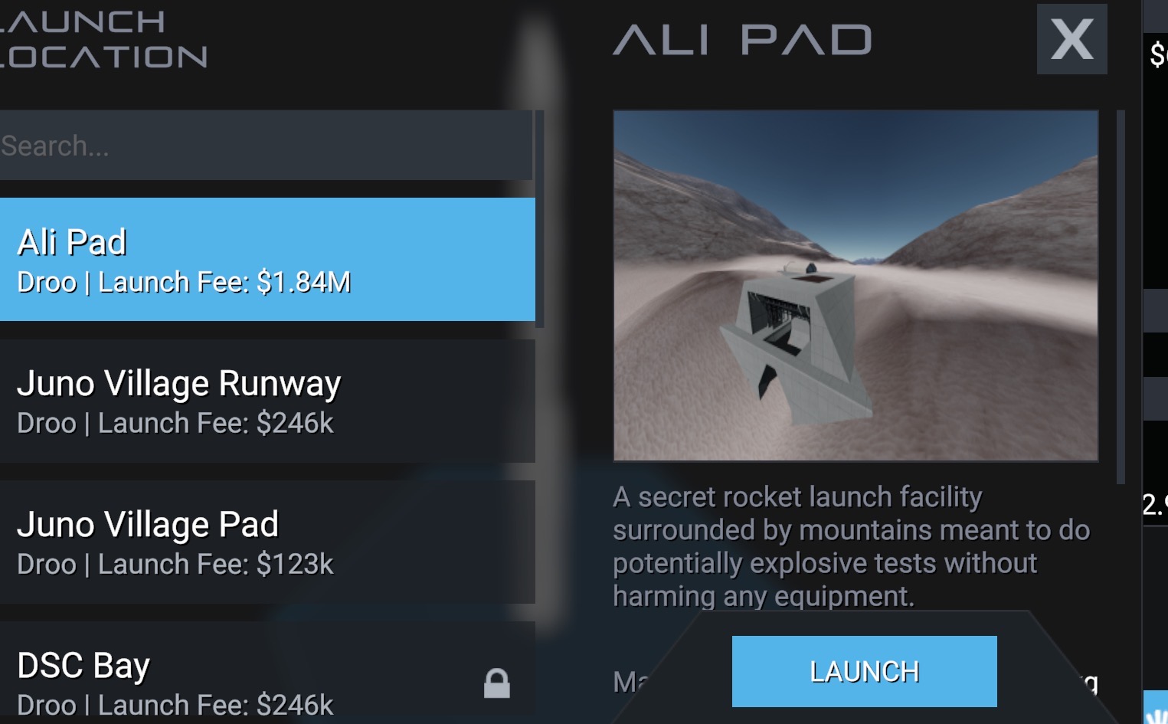Choose Juno Village Runway from the list
This screenshot has width=1168, height=724.
[267, 401]
